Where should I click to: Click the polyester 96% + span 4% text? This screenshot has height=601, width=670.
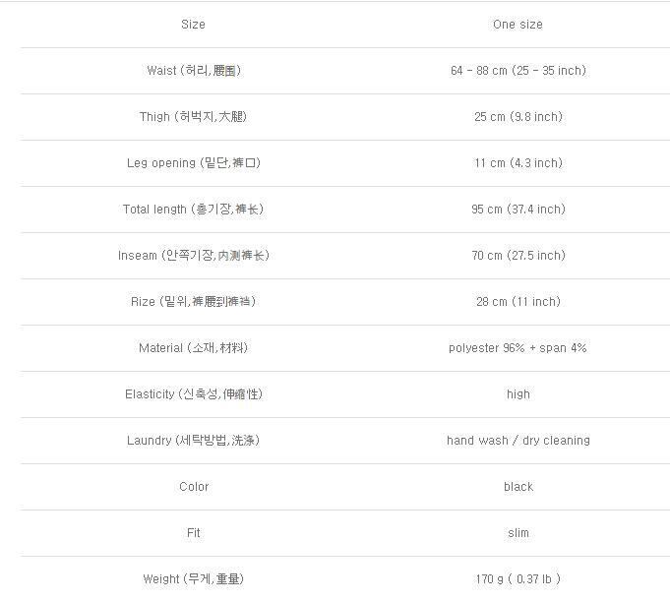pos(518,348)
